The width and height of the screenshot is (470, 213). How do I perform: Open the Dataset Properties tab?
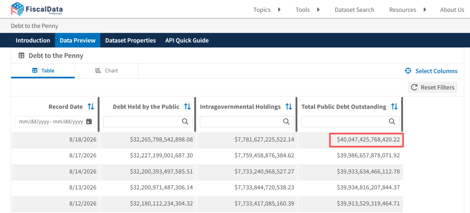(131, 40)
